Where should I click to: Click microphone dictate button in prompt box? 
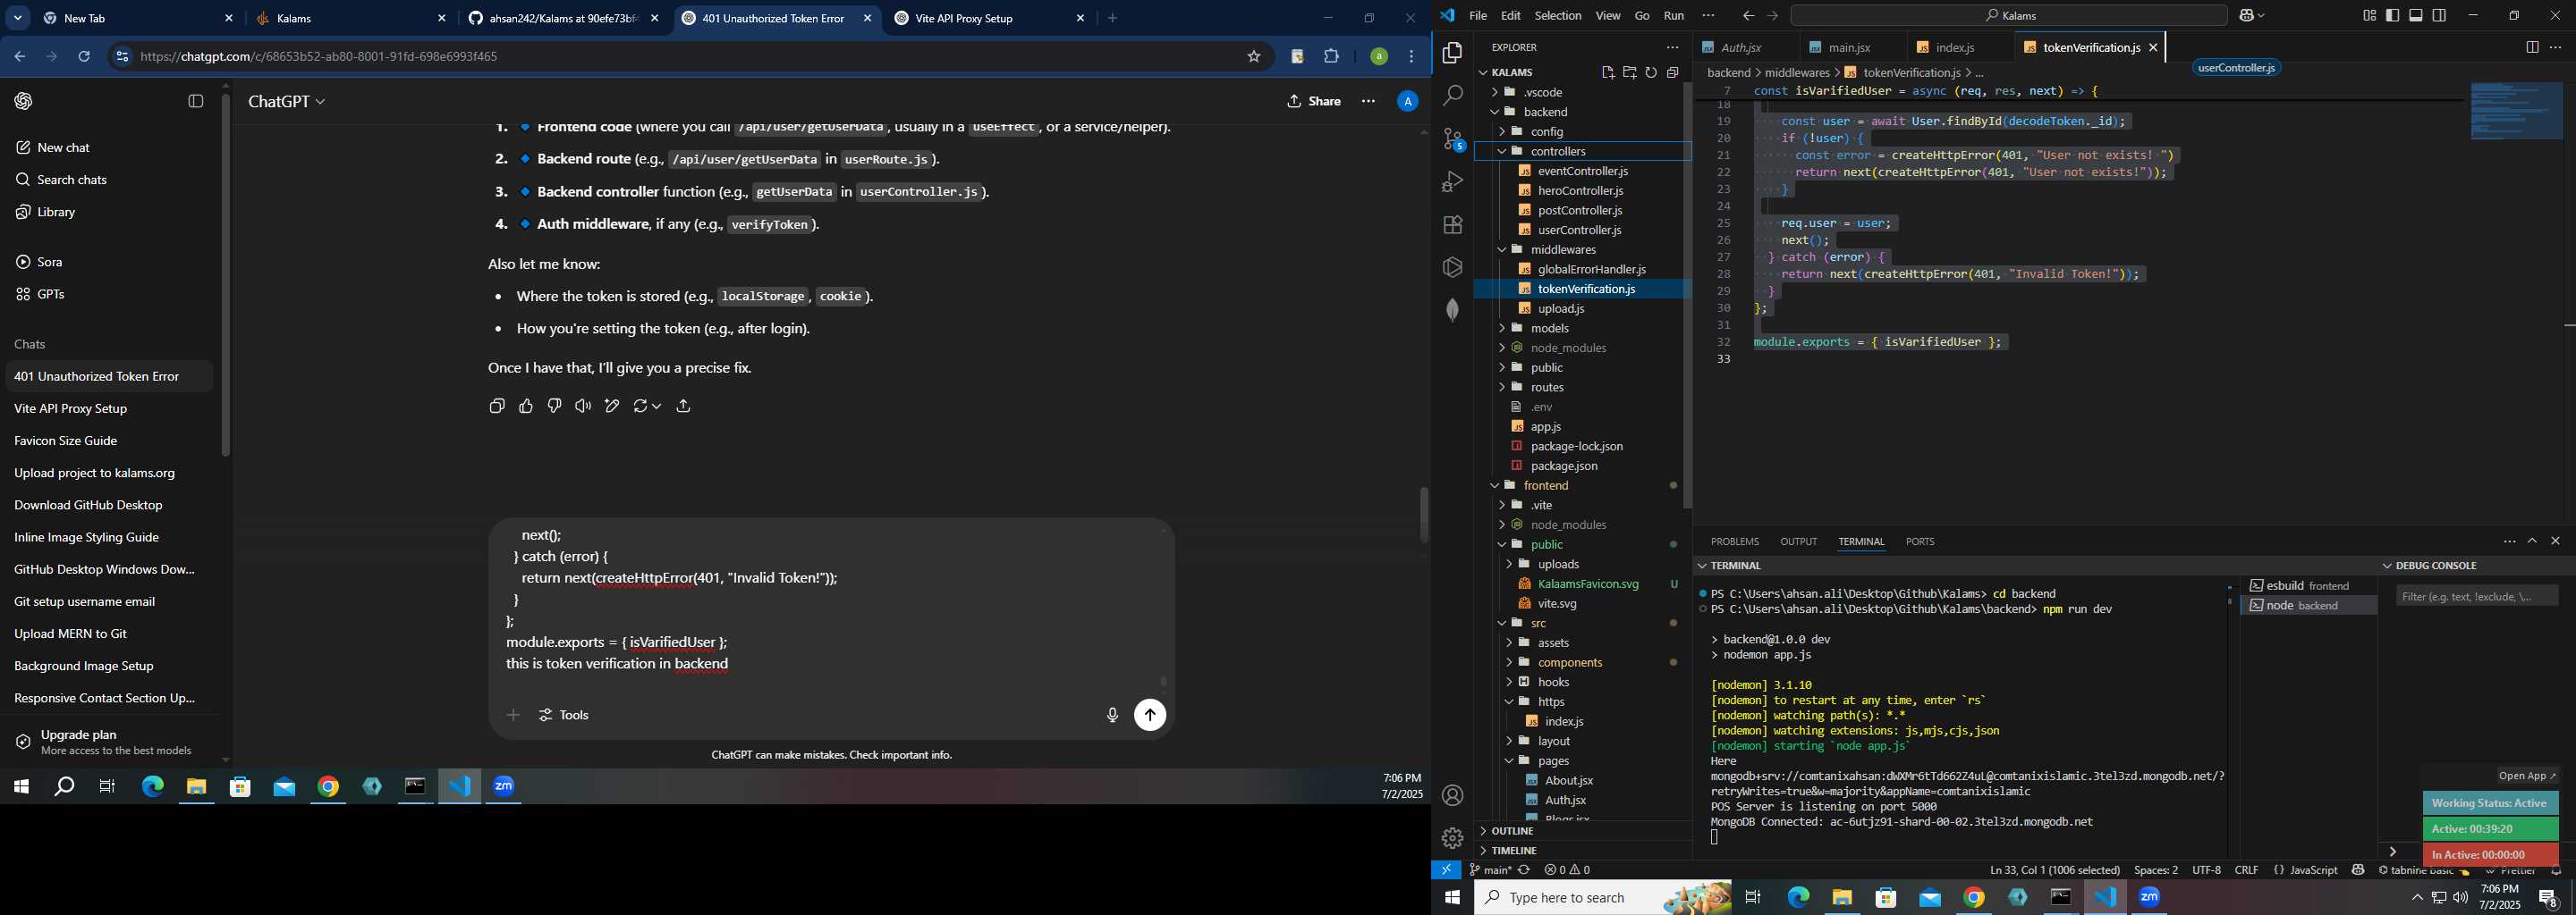1112,715
